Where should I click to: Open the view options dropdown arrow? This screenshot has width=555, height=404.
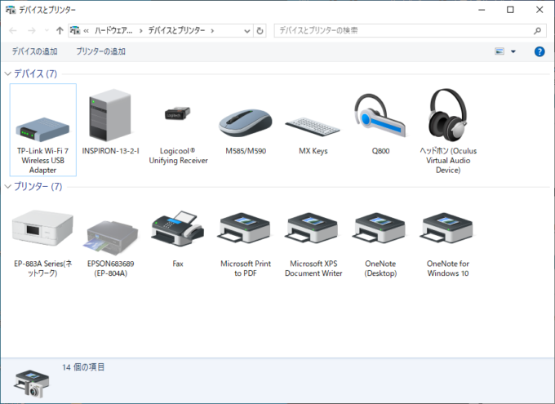coord(513,51)
